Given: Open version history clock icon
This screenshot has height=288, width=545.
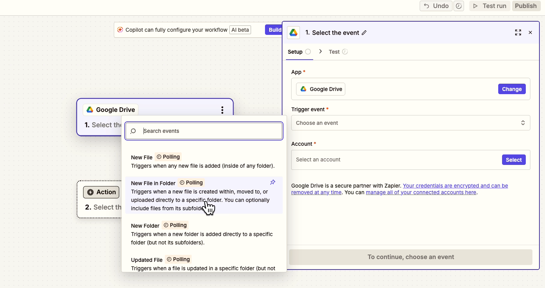Looking at the screenshot, I should coord(459,6).
